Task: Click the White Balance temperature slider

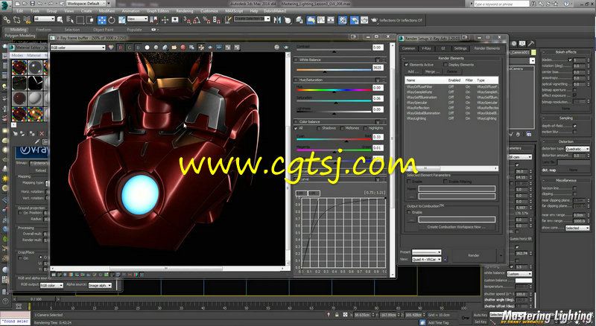Action: [x=334, y=70]
